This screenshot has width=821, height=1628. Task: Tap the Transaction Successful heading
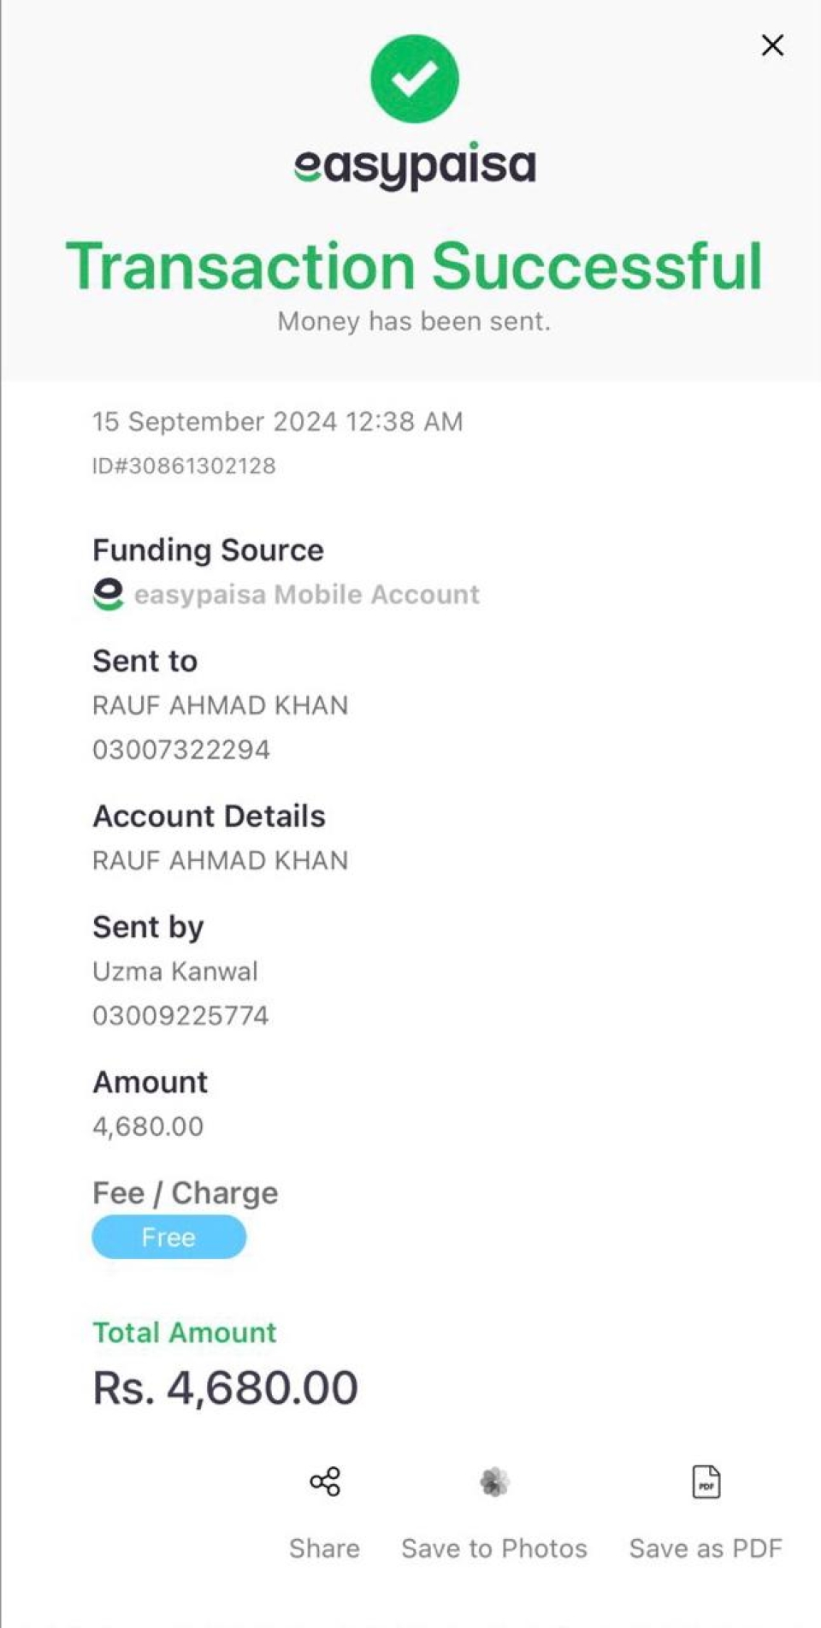point(414,266)
